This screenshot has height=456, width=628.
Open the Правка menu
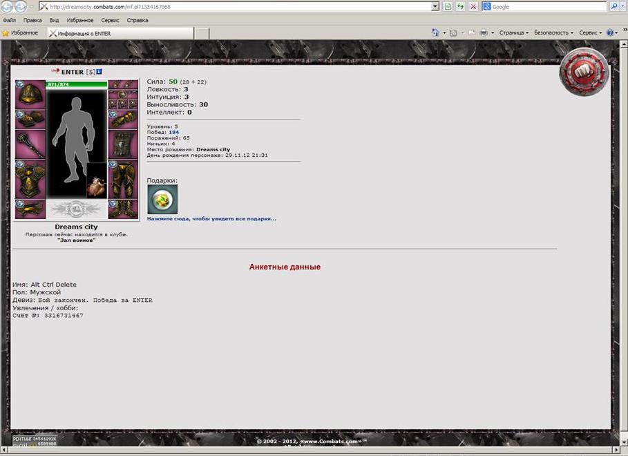pyautogui.click(x=32, y=20)
